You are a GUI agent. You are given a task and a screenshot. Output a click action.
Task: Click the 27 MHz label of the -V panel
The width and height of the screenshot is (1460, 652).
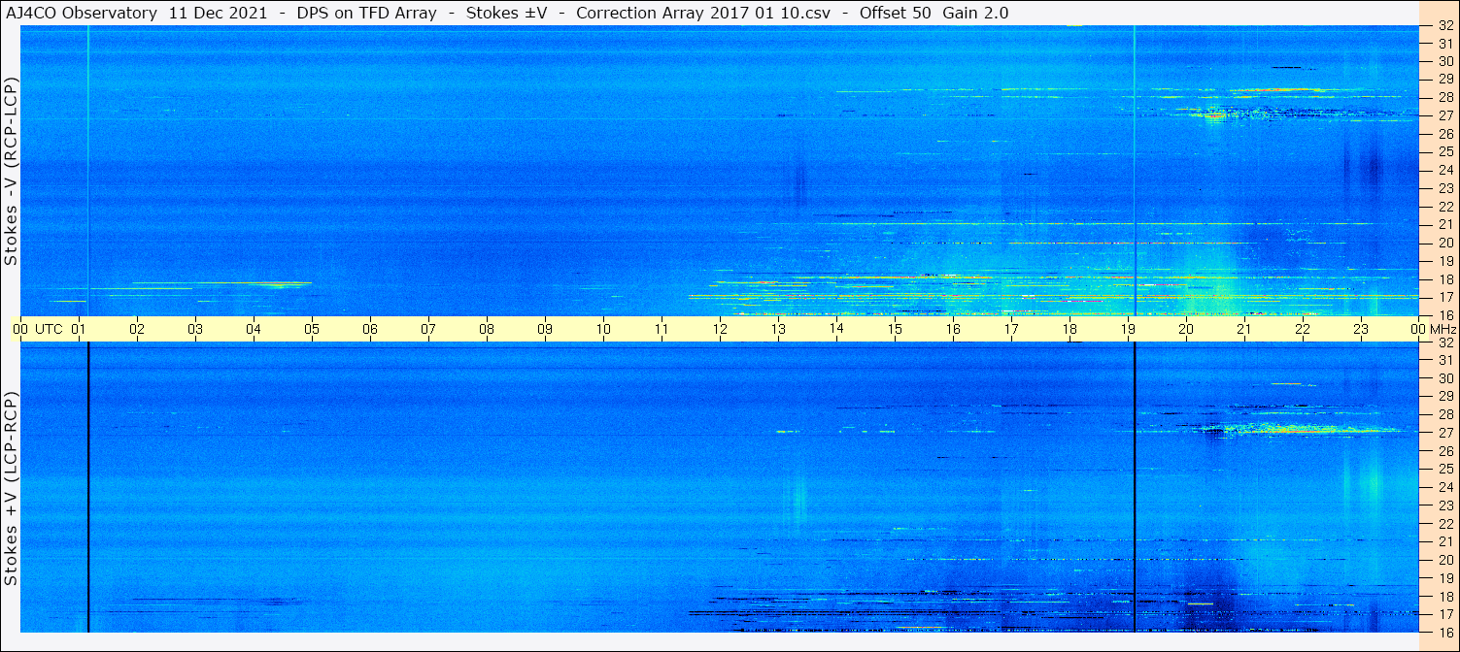click(1445, 115)
